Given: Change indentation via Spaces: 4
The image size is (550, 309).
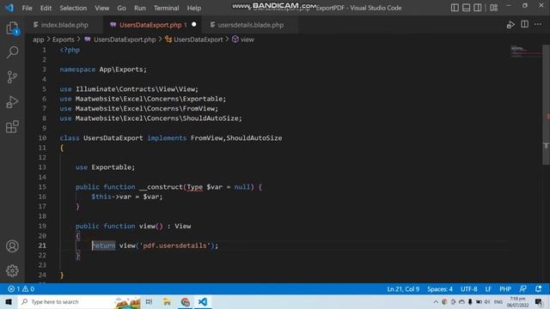Looking at the screenshot, I should (x=439, y=289).
